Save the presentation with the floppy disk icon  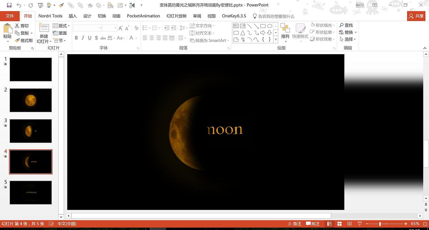9,5
